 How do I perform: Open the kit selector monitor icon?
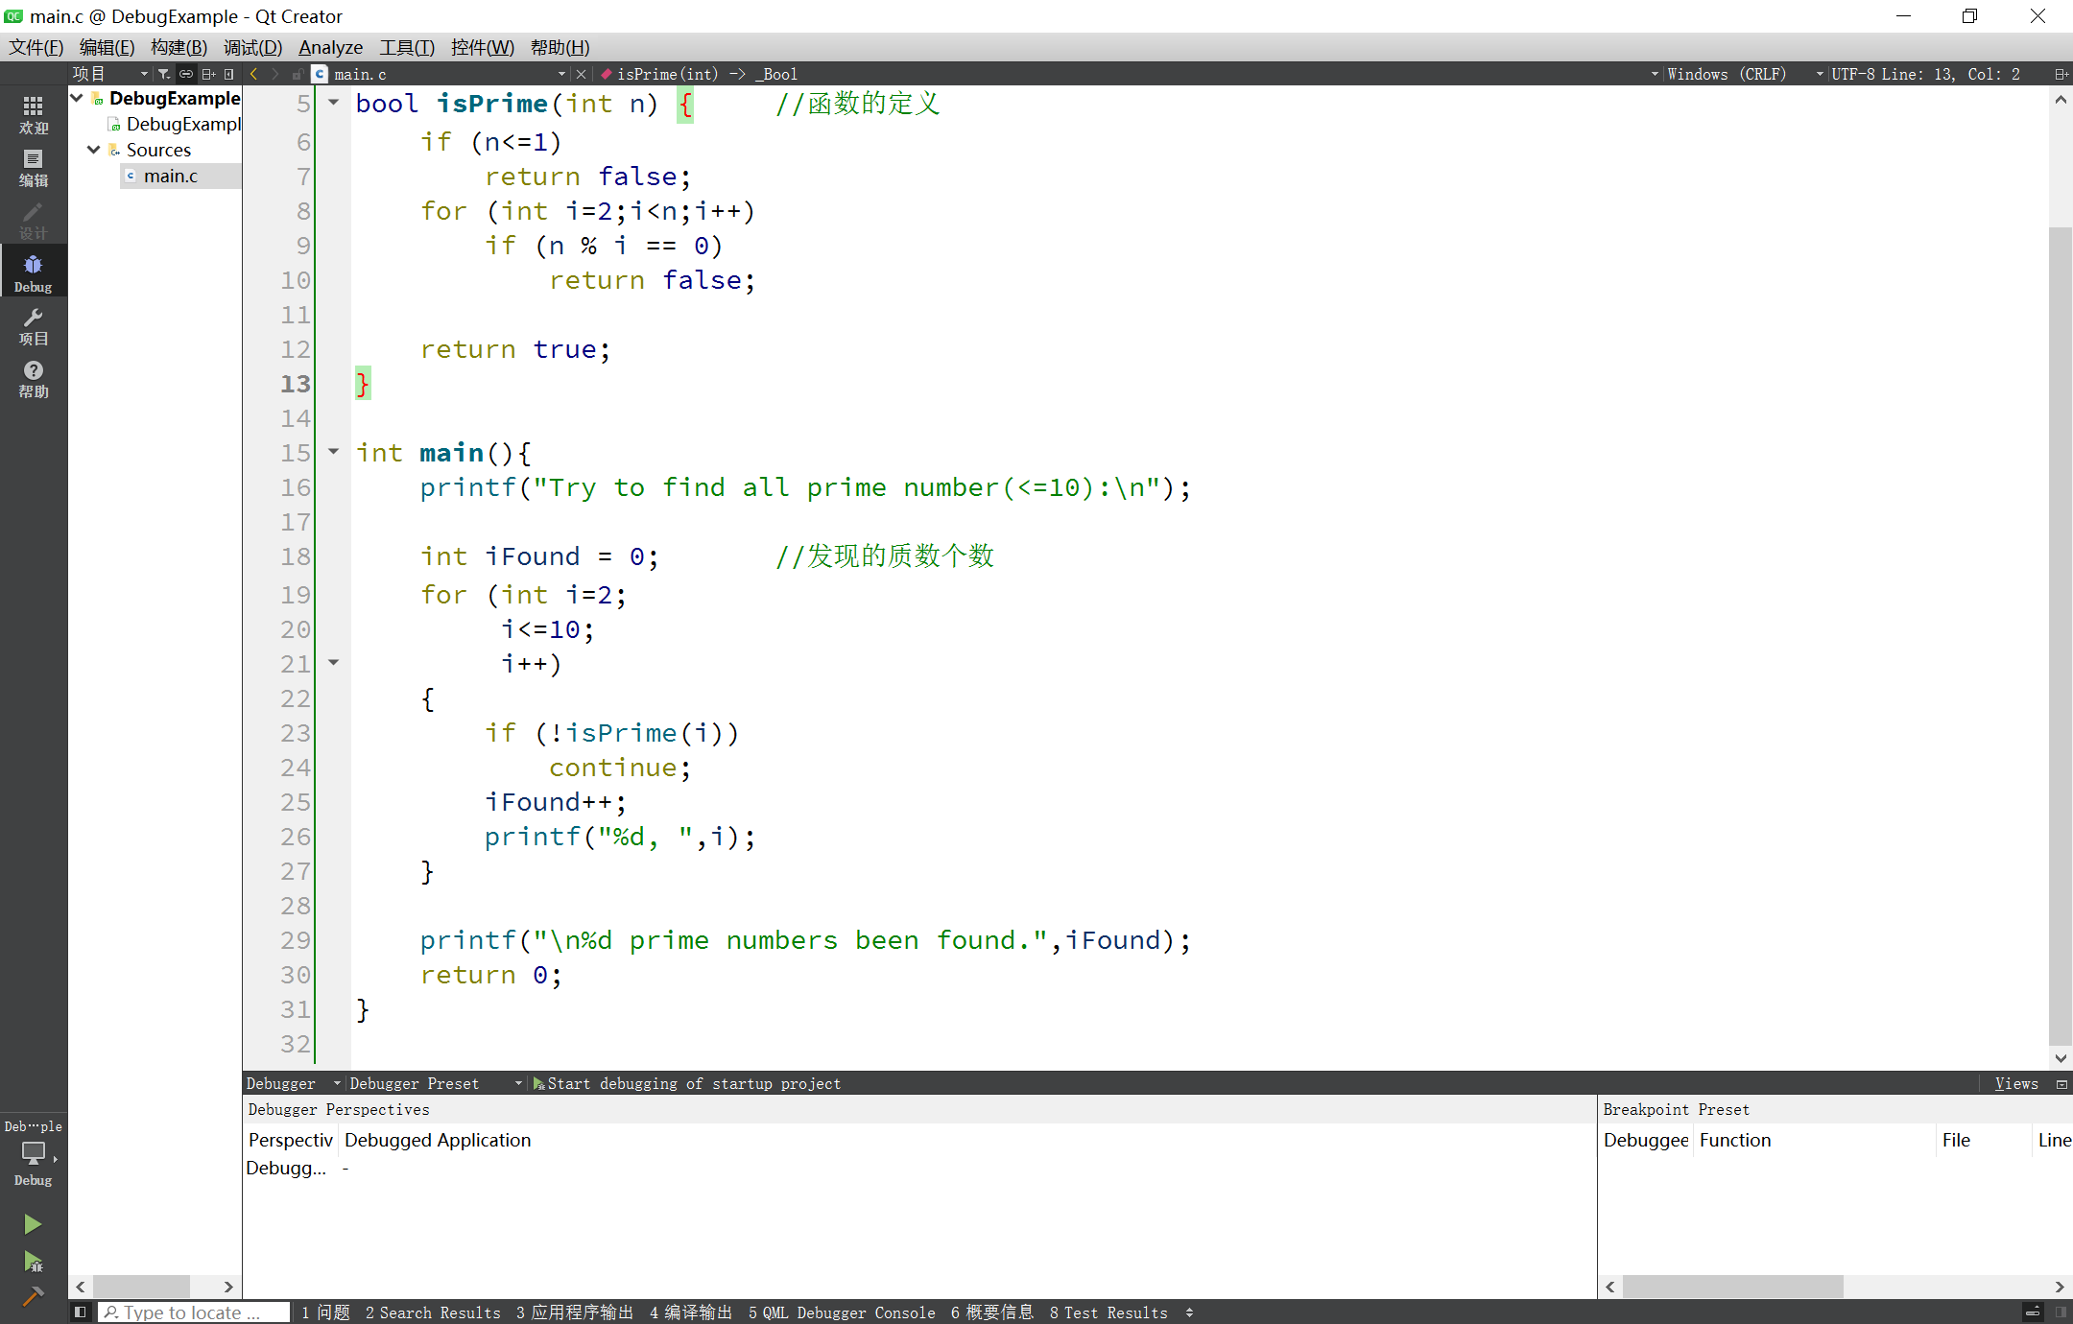[33, 1154]
